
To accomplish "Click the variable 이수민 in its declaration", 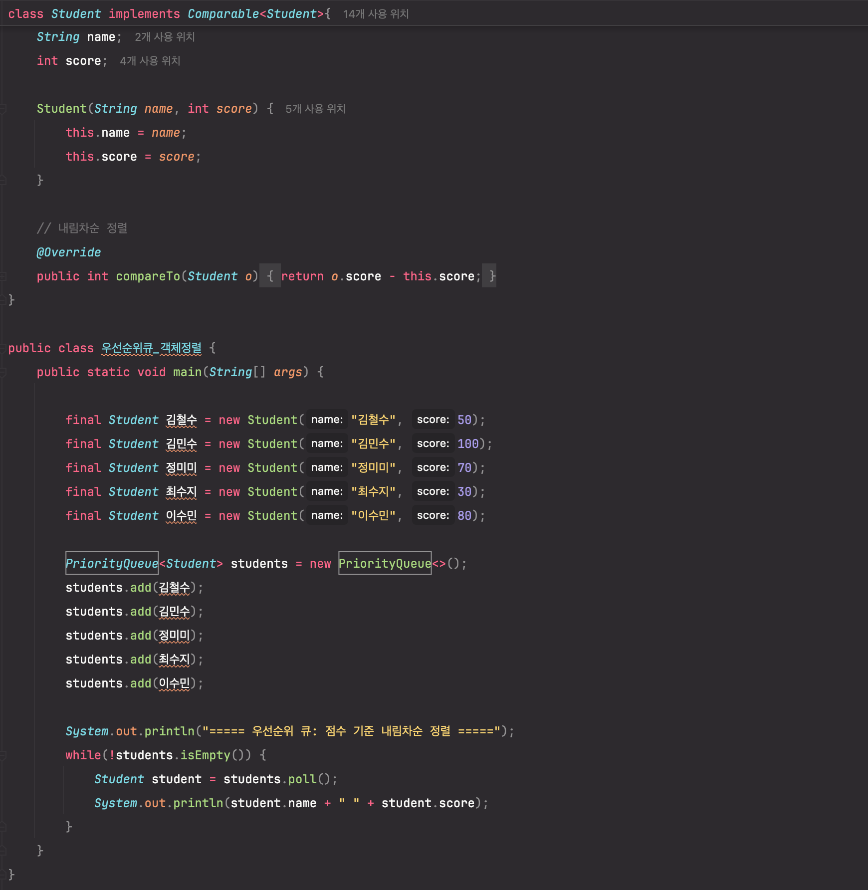I will tap(181, 516).
